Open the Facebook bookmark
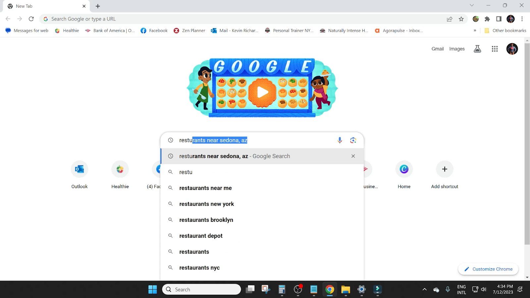530x298 pixels. (x=154, y=30)
